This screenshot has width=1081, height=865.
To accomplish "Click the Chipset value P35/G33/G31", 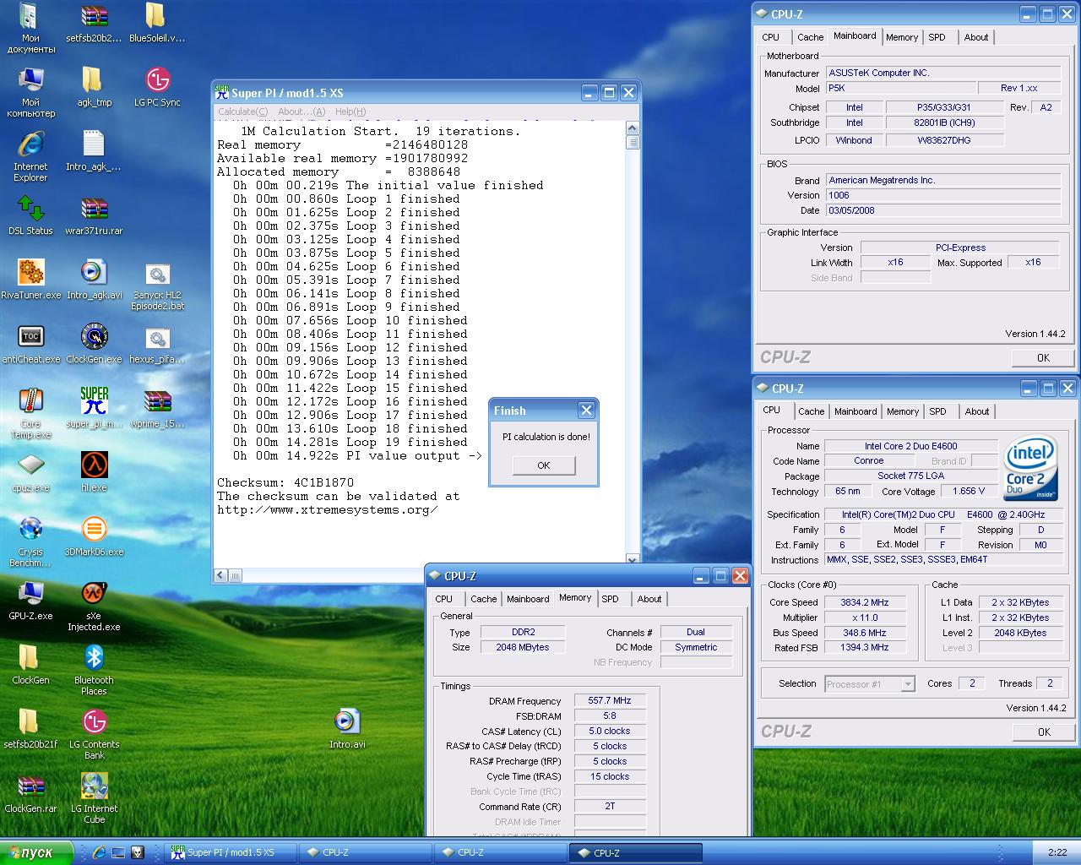I will tap(943, 107).
